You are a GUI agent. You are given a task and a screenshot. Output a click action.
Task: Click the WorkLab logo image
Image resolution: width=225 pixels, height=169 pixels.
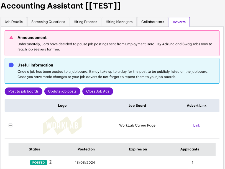point(62,126)
